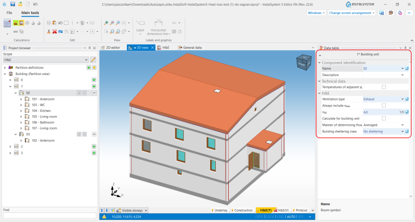Open the Ventilation type Exhaust dropdown
This screenshot has width=415, height=222.
coord(403,99)
